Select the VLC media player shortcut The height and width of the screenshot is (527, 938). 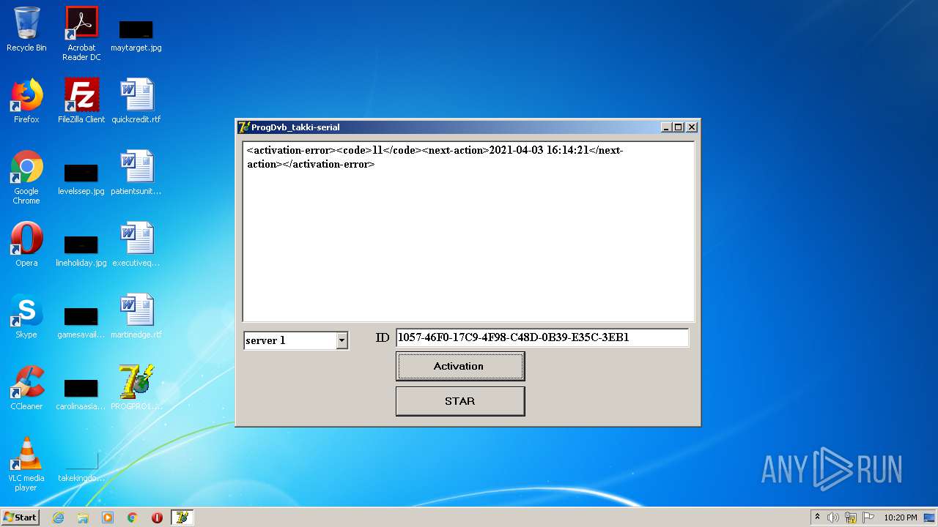(x=26, y=464)
